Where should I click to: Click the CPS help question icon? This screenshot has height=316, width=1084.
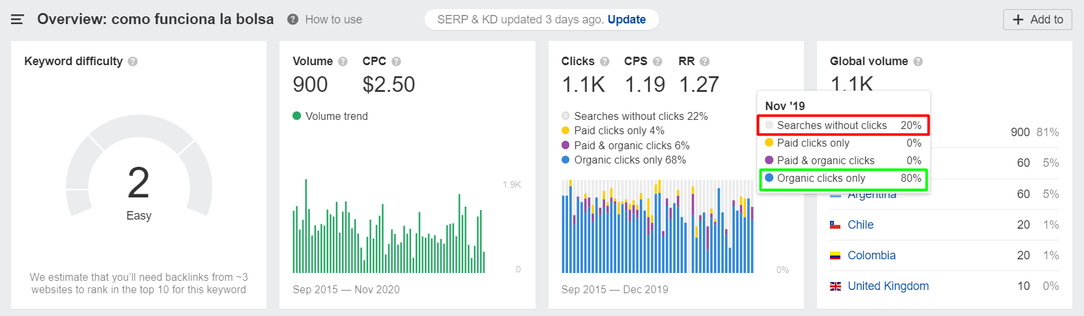[x=657, y=61]
